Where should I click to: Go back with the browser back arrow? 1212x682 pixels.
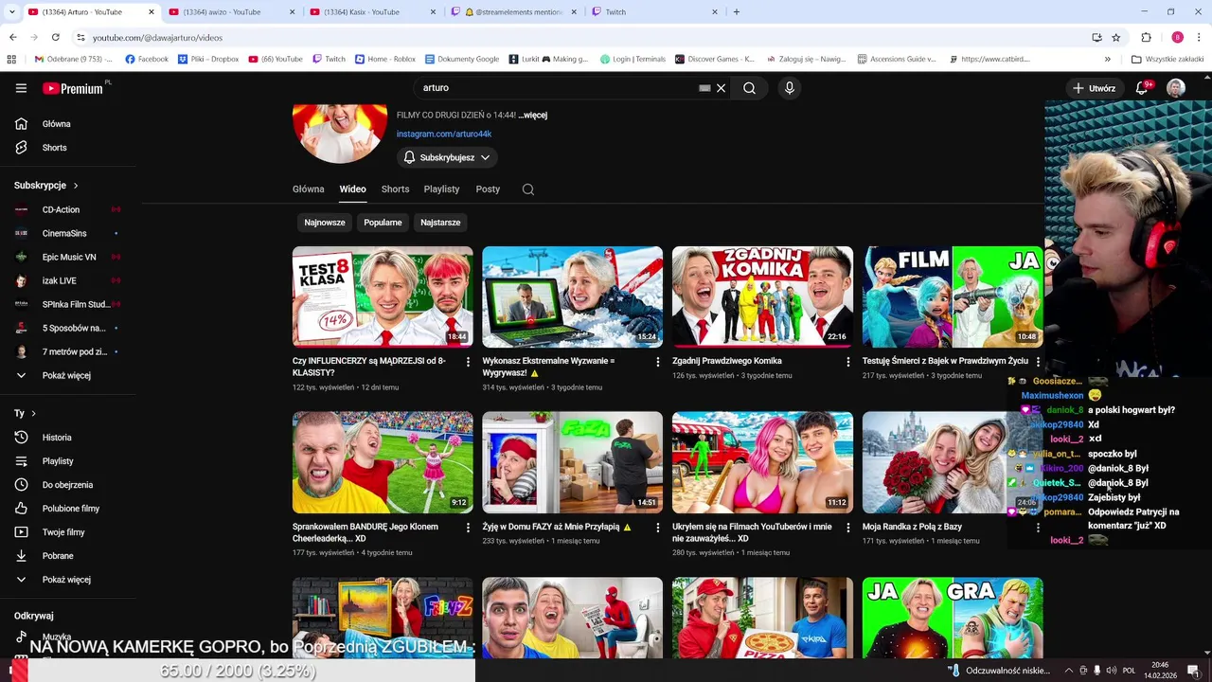12,37
